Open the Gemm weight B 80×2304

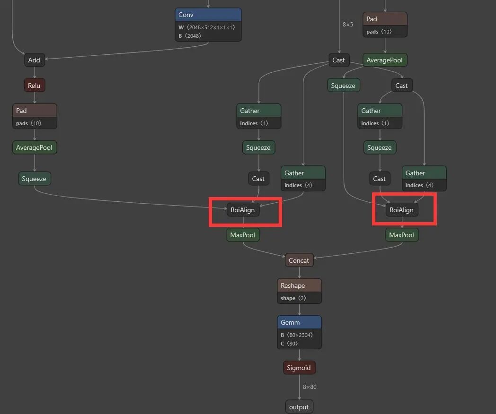pos(297,335)
